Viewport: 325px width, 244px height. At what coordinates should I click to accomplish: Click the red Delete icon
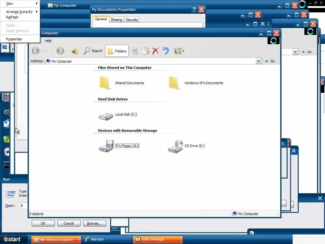point(156,51)
